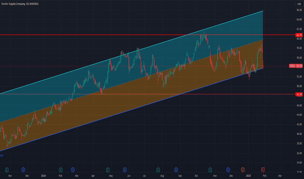Click the Aug label on time axis

tap(162, 176)
